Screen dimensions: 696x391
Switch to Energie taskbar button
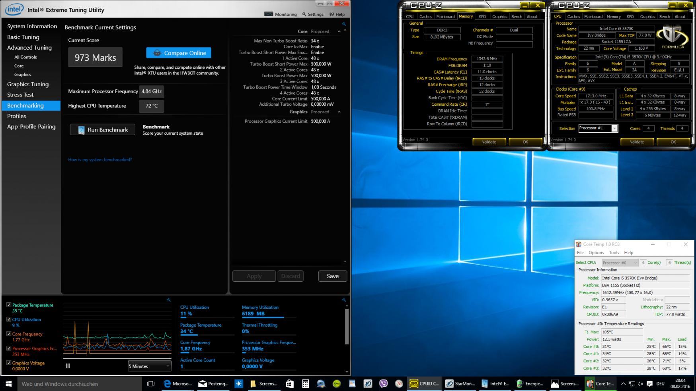pos(530,384)
